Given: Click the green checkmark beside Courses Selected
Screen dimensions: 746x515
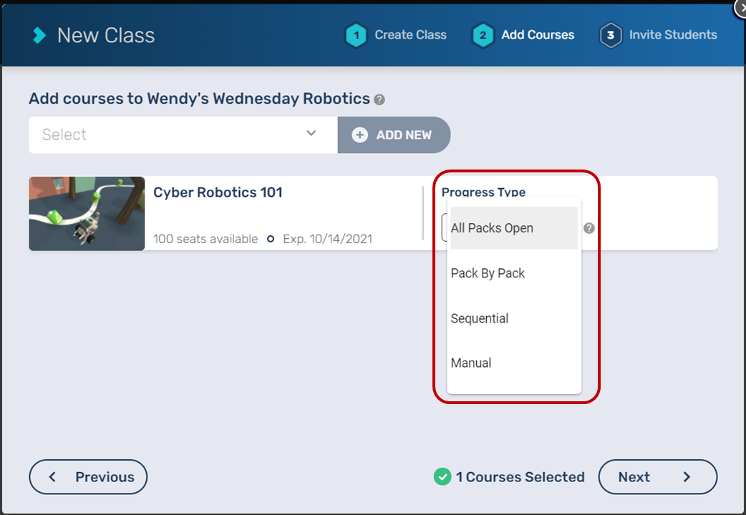Looking at the screenshot, I should pyautogui.click(x=442, y=476).
